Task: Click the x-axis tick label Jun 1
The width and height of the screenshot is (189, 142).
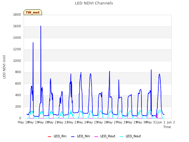Action: point(161,122)
